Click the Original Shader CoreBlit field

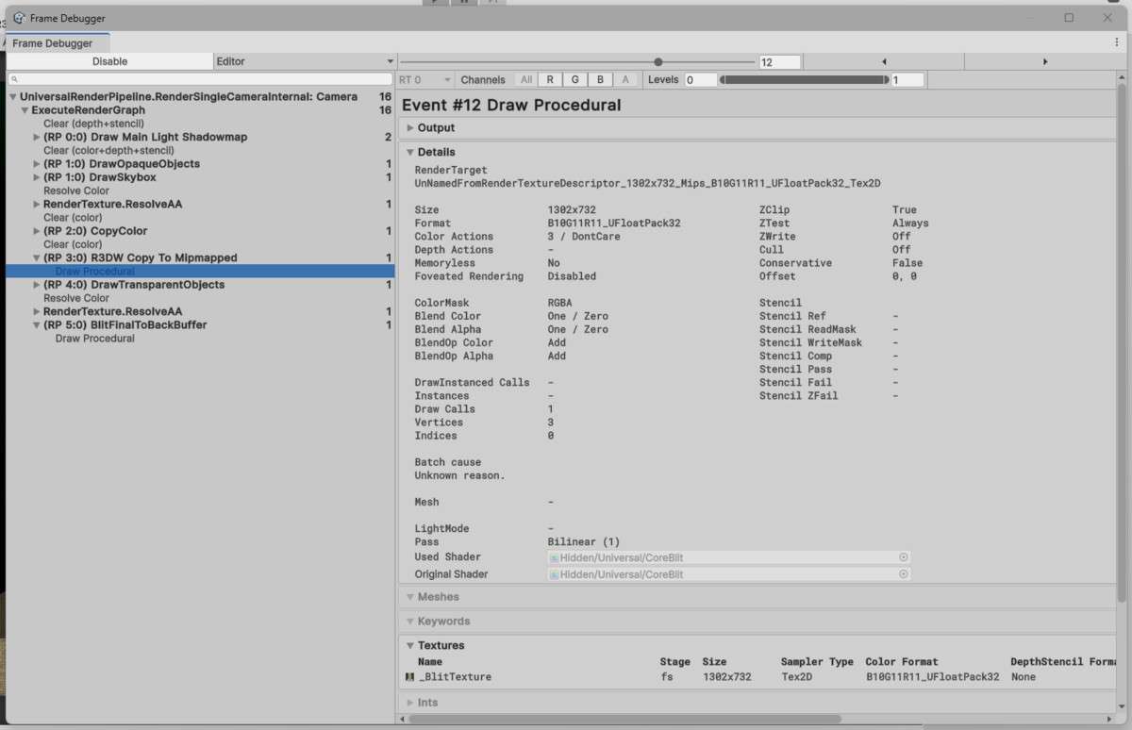[x=728, y=574]
